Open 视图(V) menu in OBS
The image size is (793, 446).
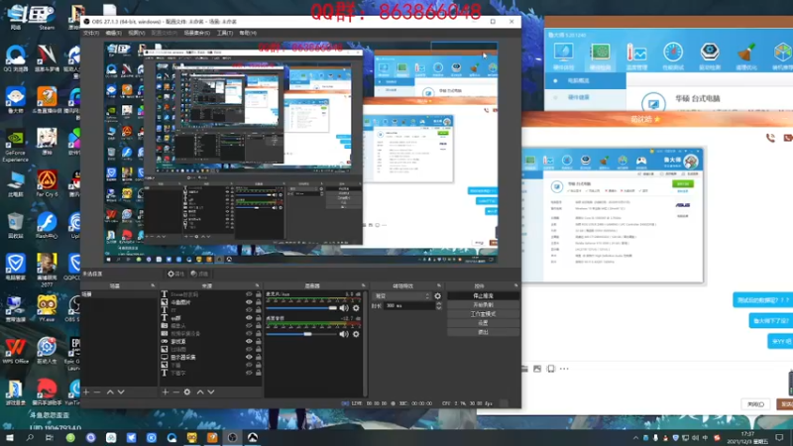tap(136, 33)
